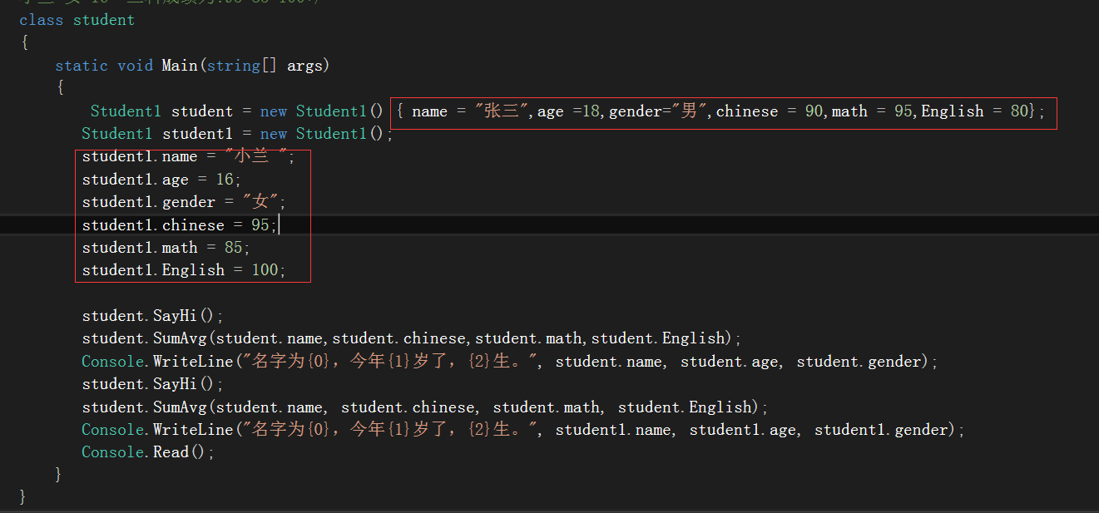
Task: Click the 'static' keyword in the Main declaration
Action: point(82,66)
